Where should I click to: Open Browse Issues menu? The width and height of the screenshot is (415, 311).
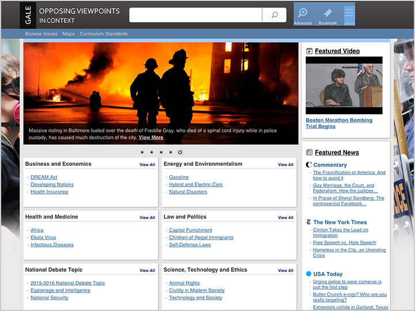click(41, 34)
